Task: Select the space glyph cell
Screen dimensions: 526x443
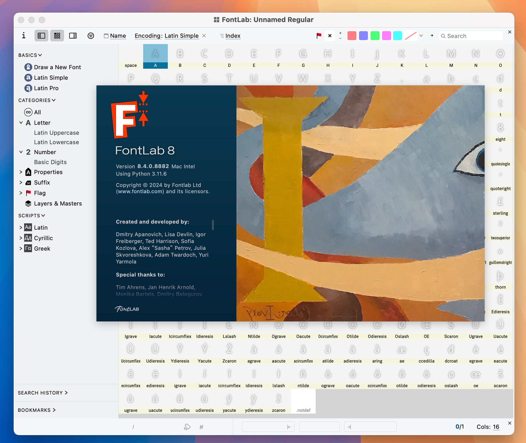Action: [x=131, y=56]
